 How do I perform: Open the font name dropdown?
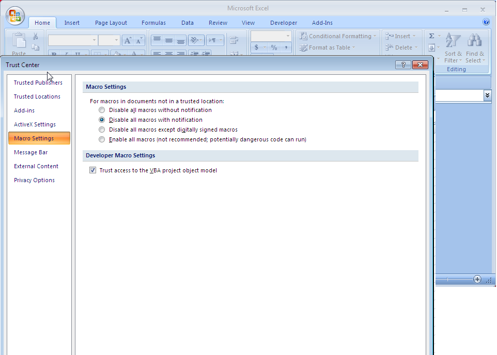click(94, 40)
